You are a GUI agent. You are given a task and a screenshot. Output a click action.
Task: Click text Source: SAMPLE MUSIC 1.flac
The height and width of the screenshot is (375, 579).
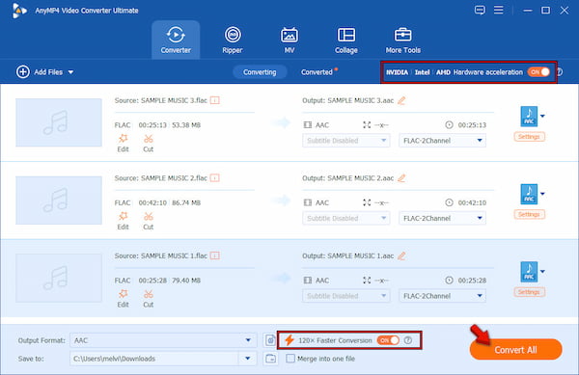click(161, 255)
